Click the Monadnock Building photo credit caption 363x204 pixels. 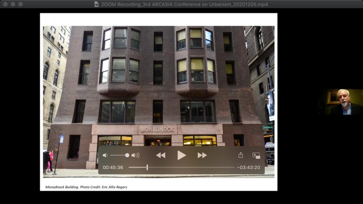click(86, 187)
